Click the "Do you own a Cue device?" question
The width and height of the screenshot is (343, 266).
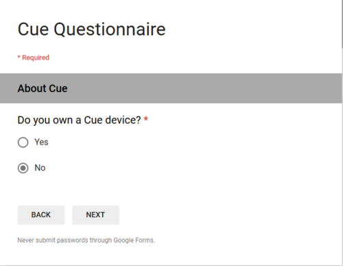[x=80, y=120]
